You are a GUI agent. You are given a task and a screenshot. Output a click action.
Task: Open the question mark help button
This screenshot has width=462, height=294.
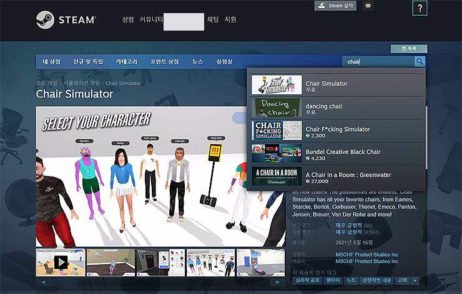click(x=420, y=8)
